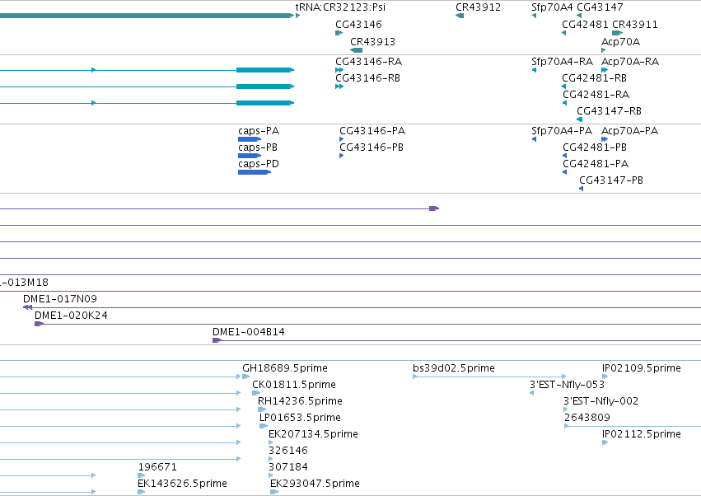The height and width of the screenshot is (496, 701).
Task: Select the CR43913 gene label
Action: pos(372,41)
